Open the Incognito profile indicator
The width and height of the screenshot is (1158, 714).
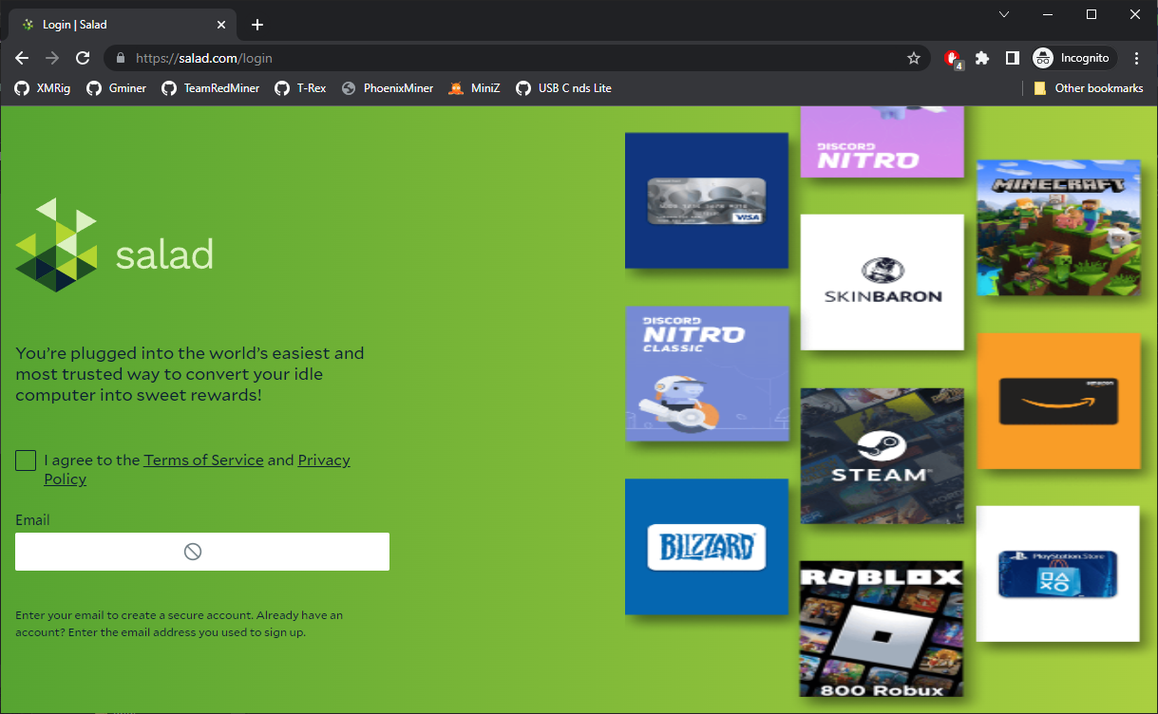[1073, 58]
